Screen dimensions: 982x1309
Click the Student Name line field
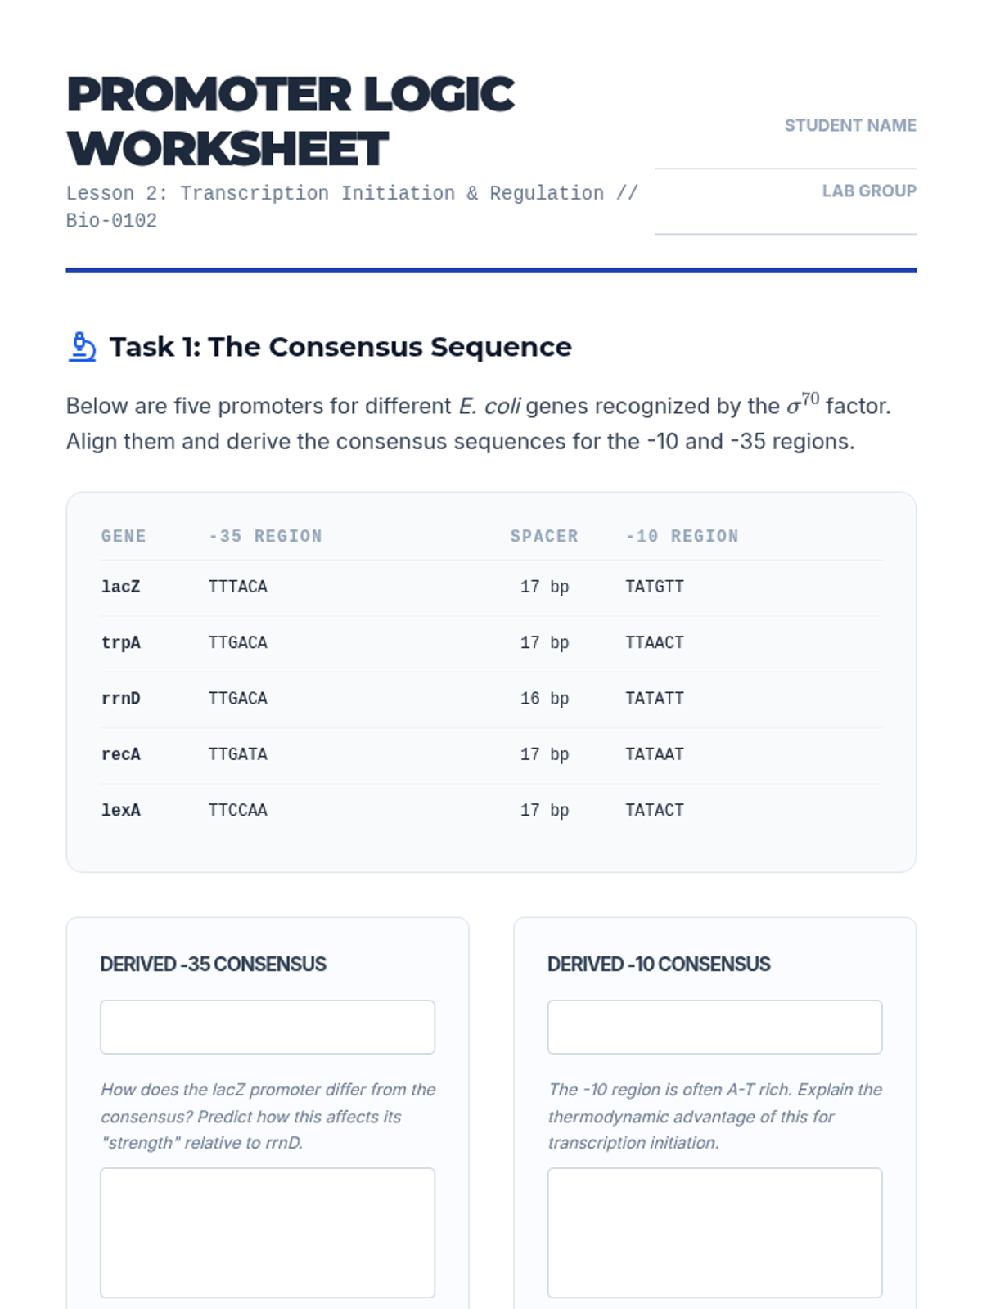[785, 155]
